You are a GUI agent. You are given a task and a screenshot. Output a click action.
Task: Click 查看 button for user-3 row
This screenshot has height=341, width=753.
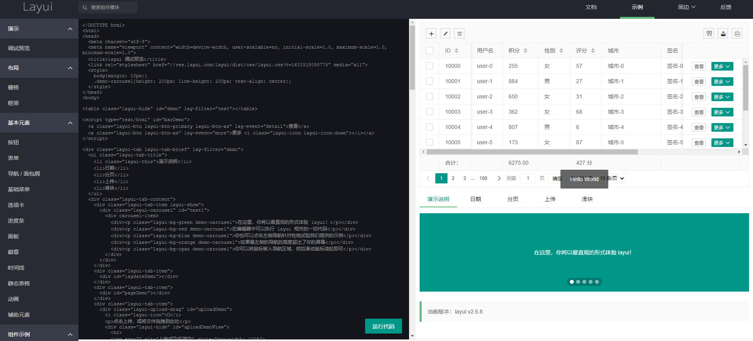pyautogui.click(x=699, y=112)
